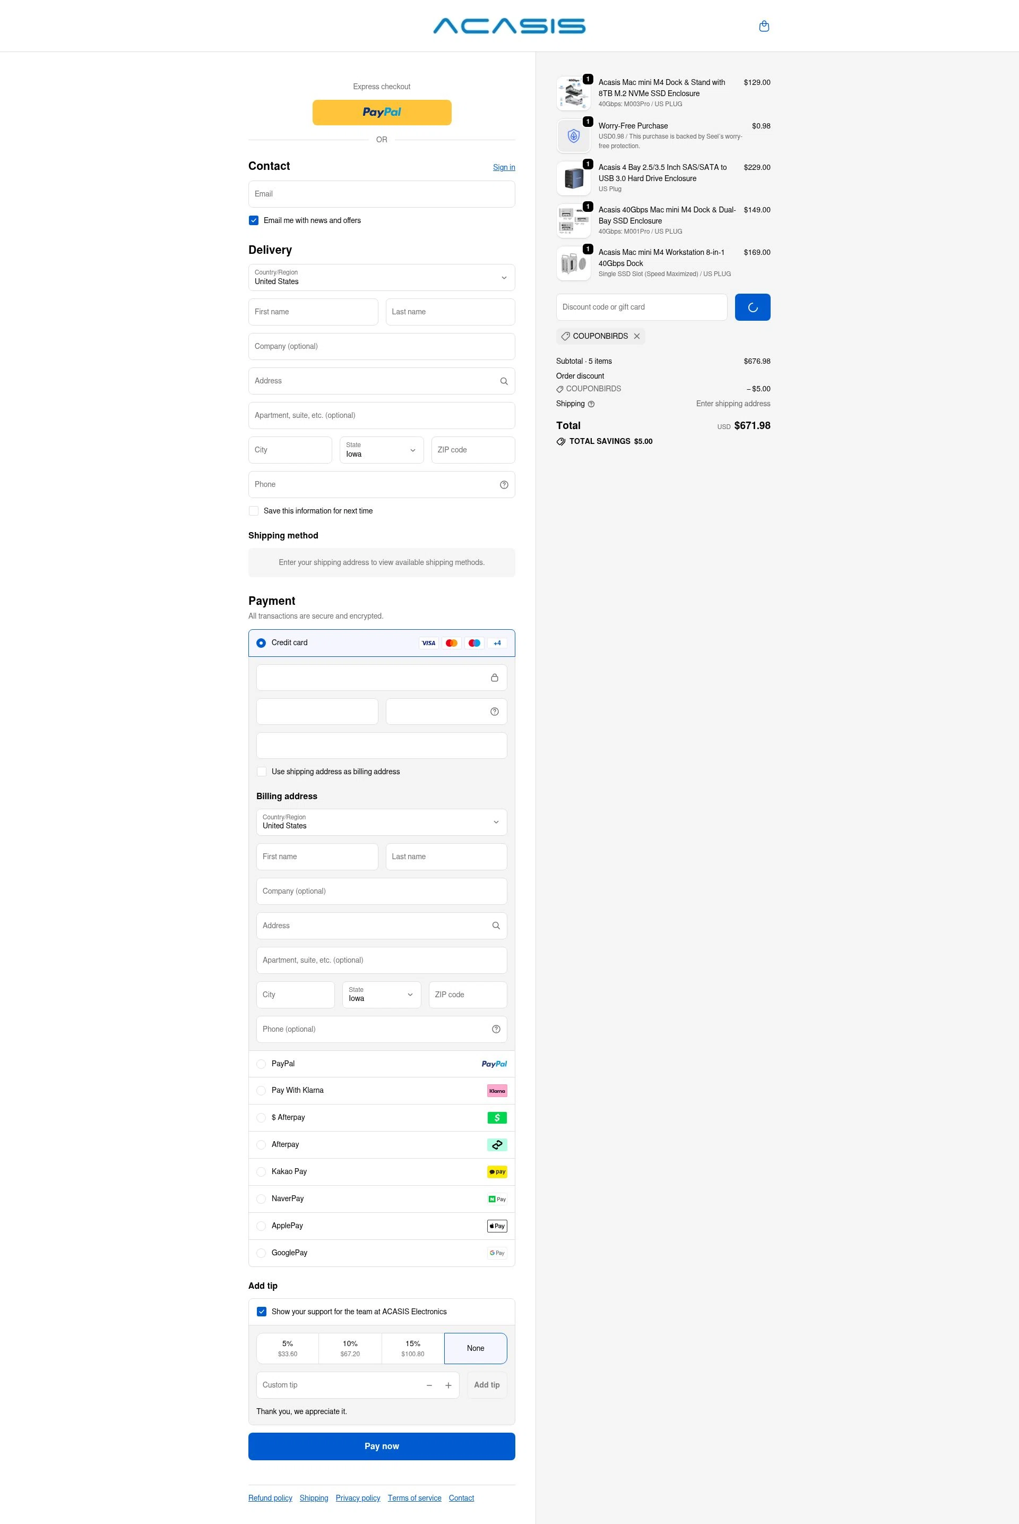Click the search icon in the Address field
This screenshot has width=1019, height=1524.
click(x=504, y=380)
